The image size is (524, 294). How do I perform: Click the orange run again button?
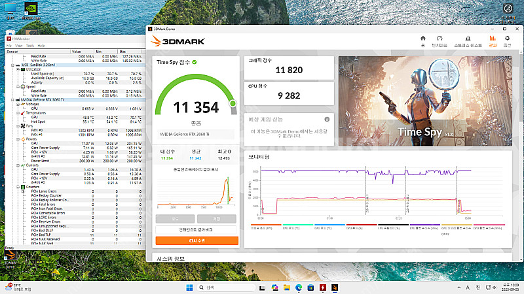[197, 240]
